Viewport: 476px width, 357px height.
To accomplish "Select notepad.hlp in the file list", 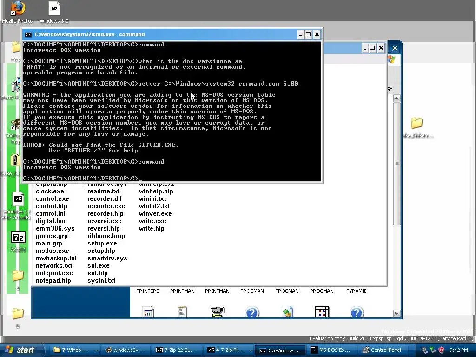I will 53,280.
